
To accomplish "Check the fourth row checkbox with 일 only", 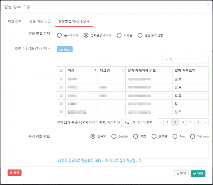I will point(61,104).
